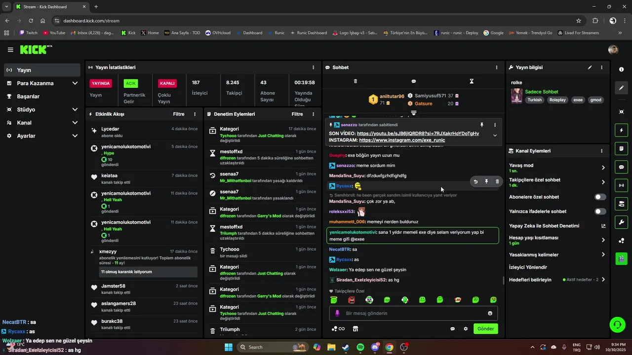Unpin the pinned message via pin icon

482,125
